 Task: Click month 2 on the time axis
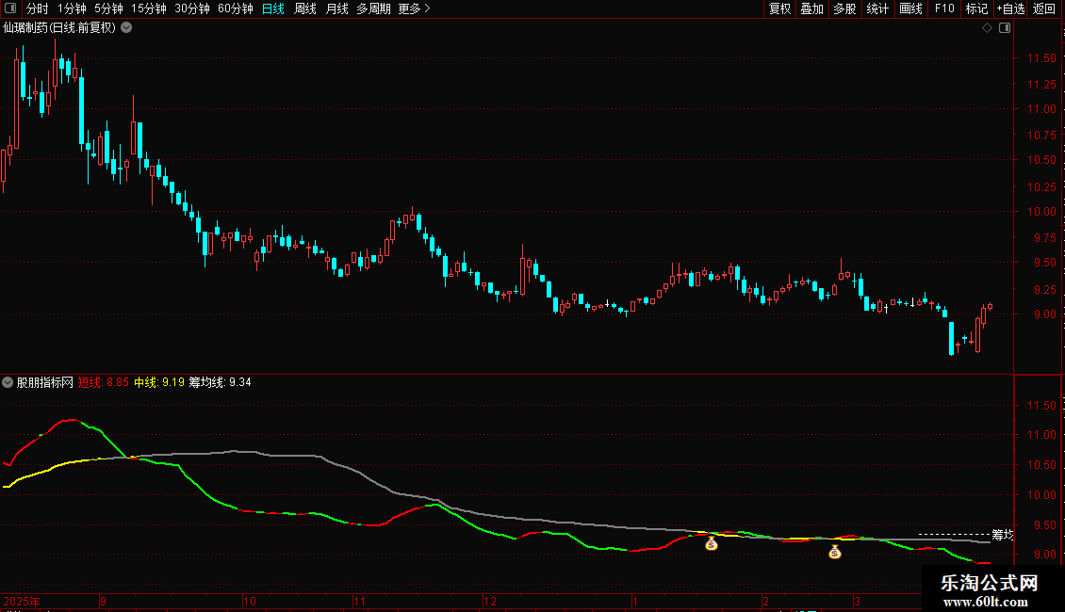(x=766, y=601)
